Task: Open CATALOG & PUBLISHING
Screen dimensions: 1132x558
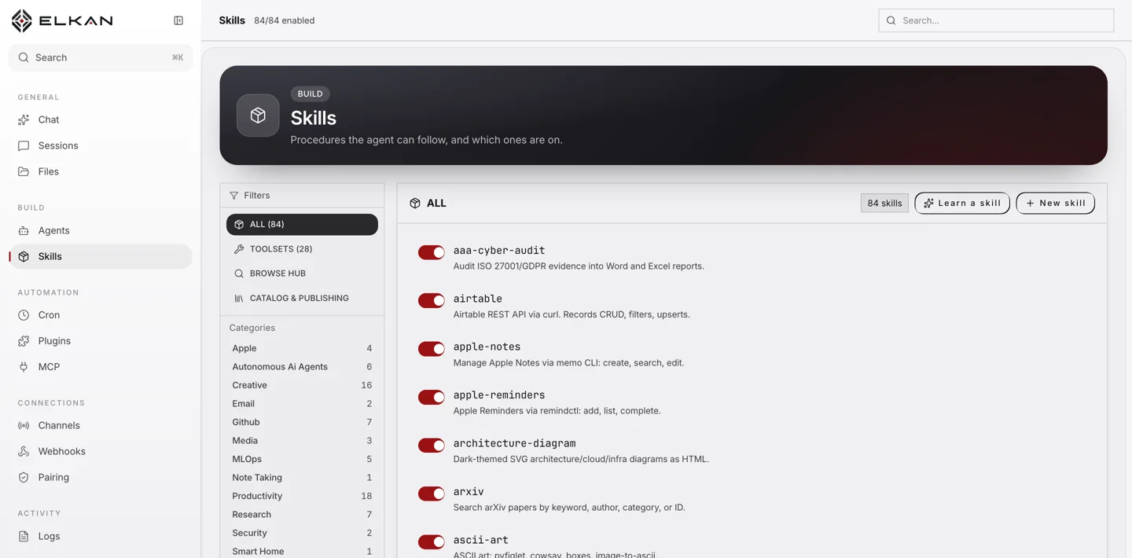Action: coord(302,298)
